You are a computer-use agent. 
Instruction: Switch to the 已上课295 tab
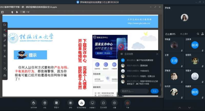170,34
